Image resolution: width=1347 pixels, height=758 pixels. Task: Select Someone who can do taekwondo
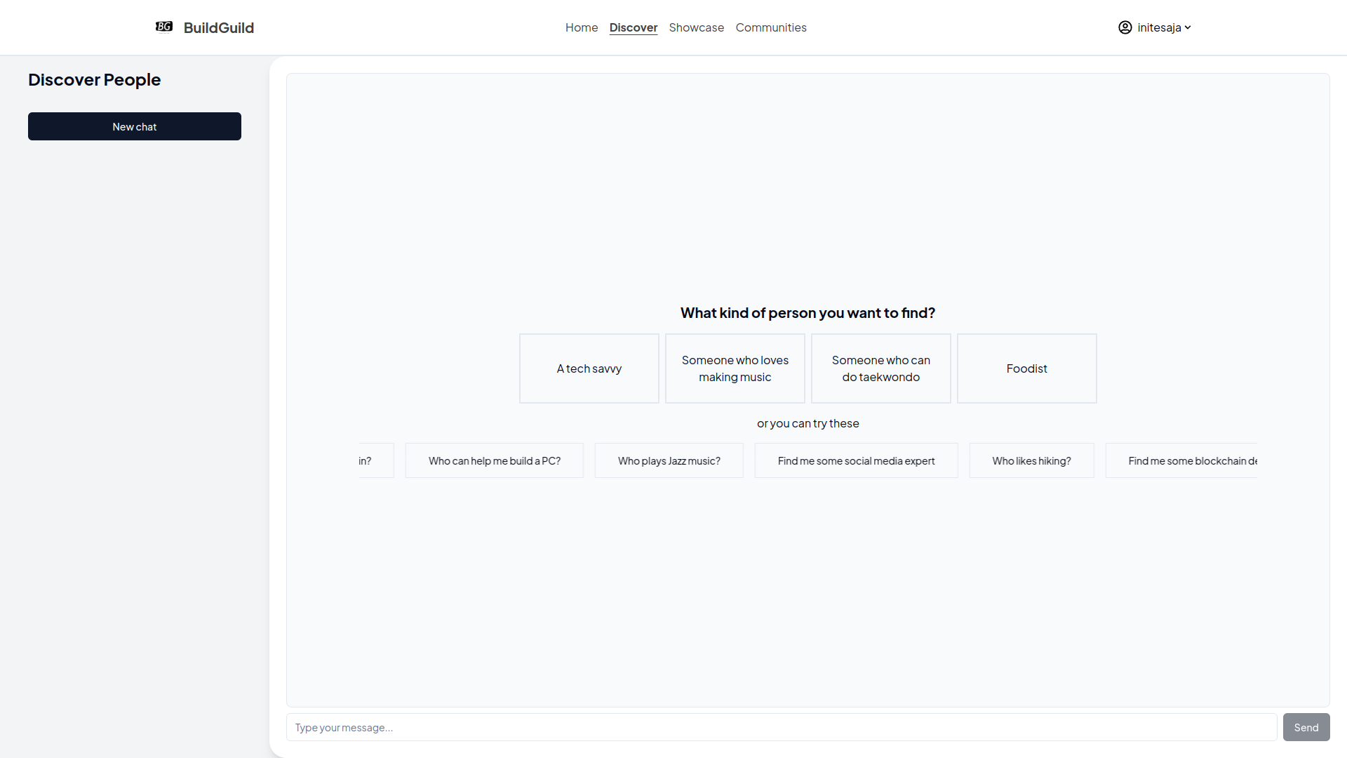pyautogui.click(x=880, y=368)
